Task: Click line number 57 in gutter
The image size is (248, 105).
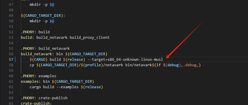Action: click(11, 60)
